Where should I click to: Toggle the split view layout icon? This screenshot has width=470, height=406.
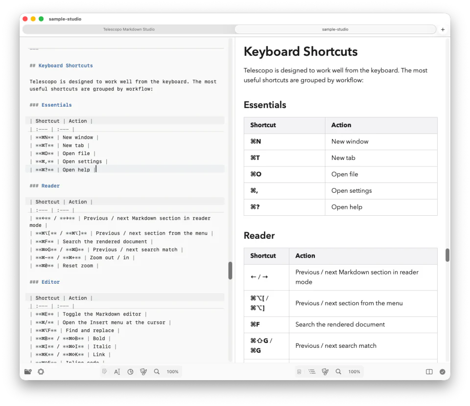click(x=429, y=372)
